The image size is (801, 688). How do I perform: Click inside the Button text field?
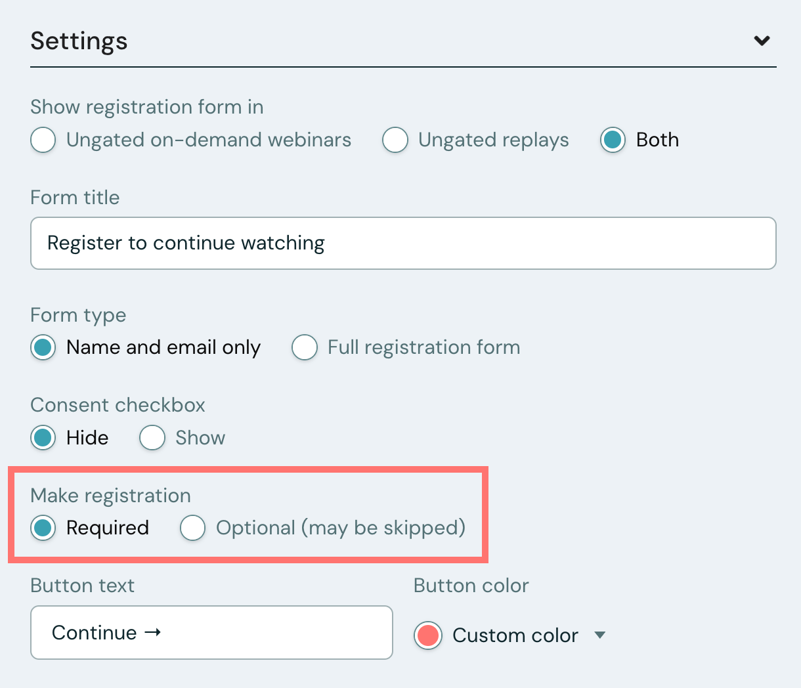click(211, 632)
